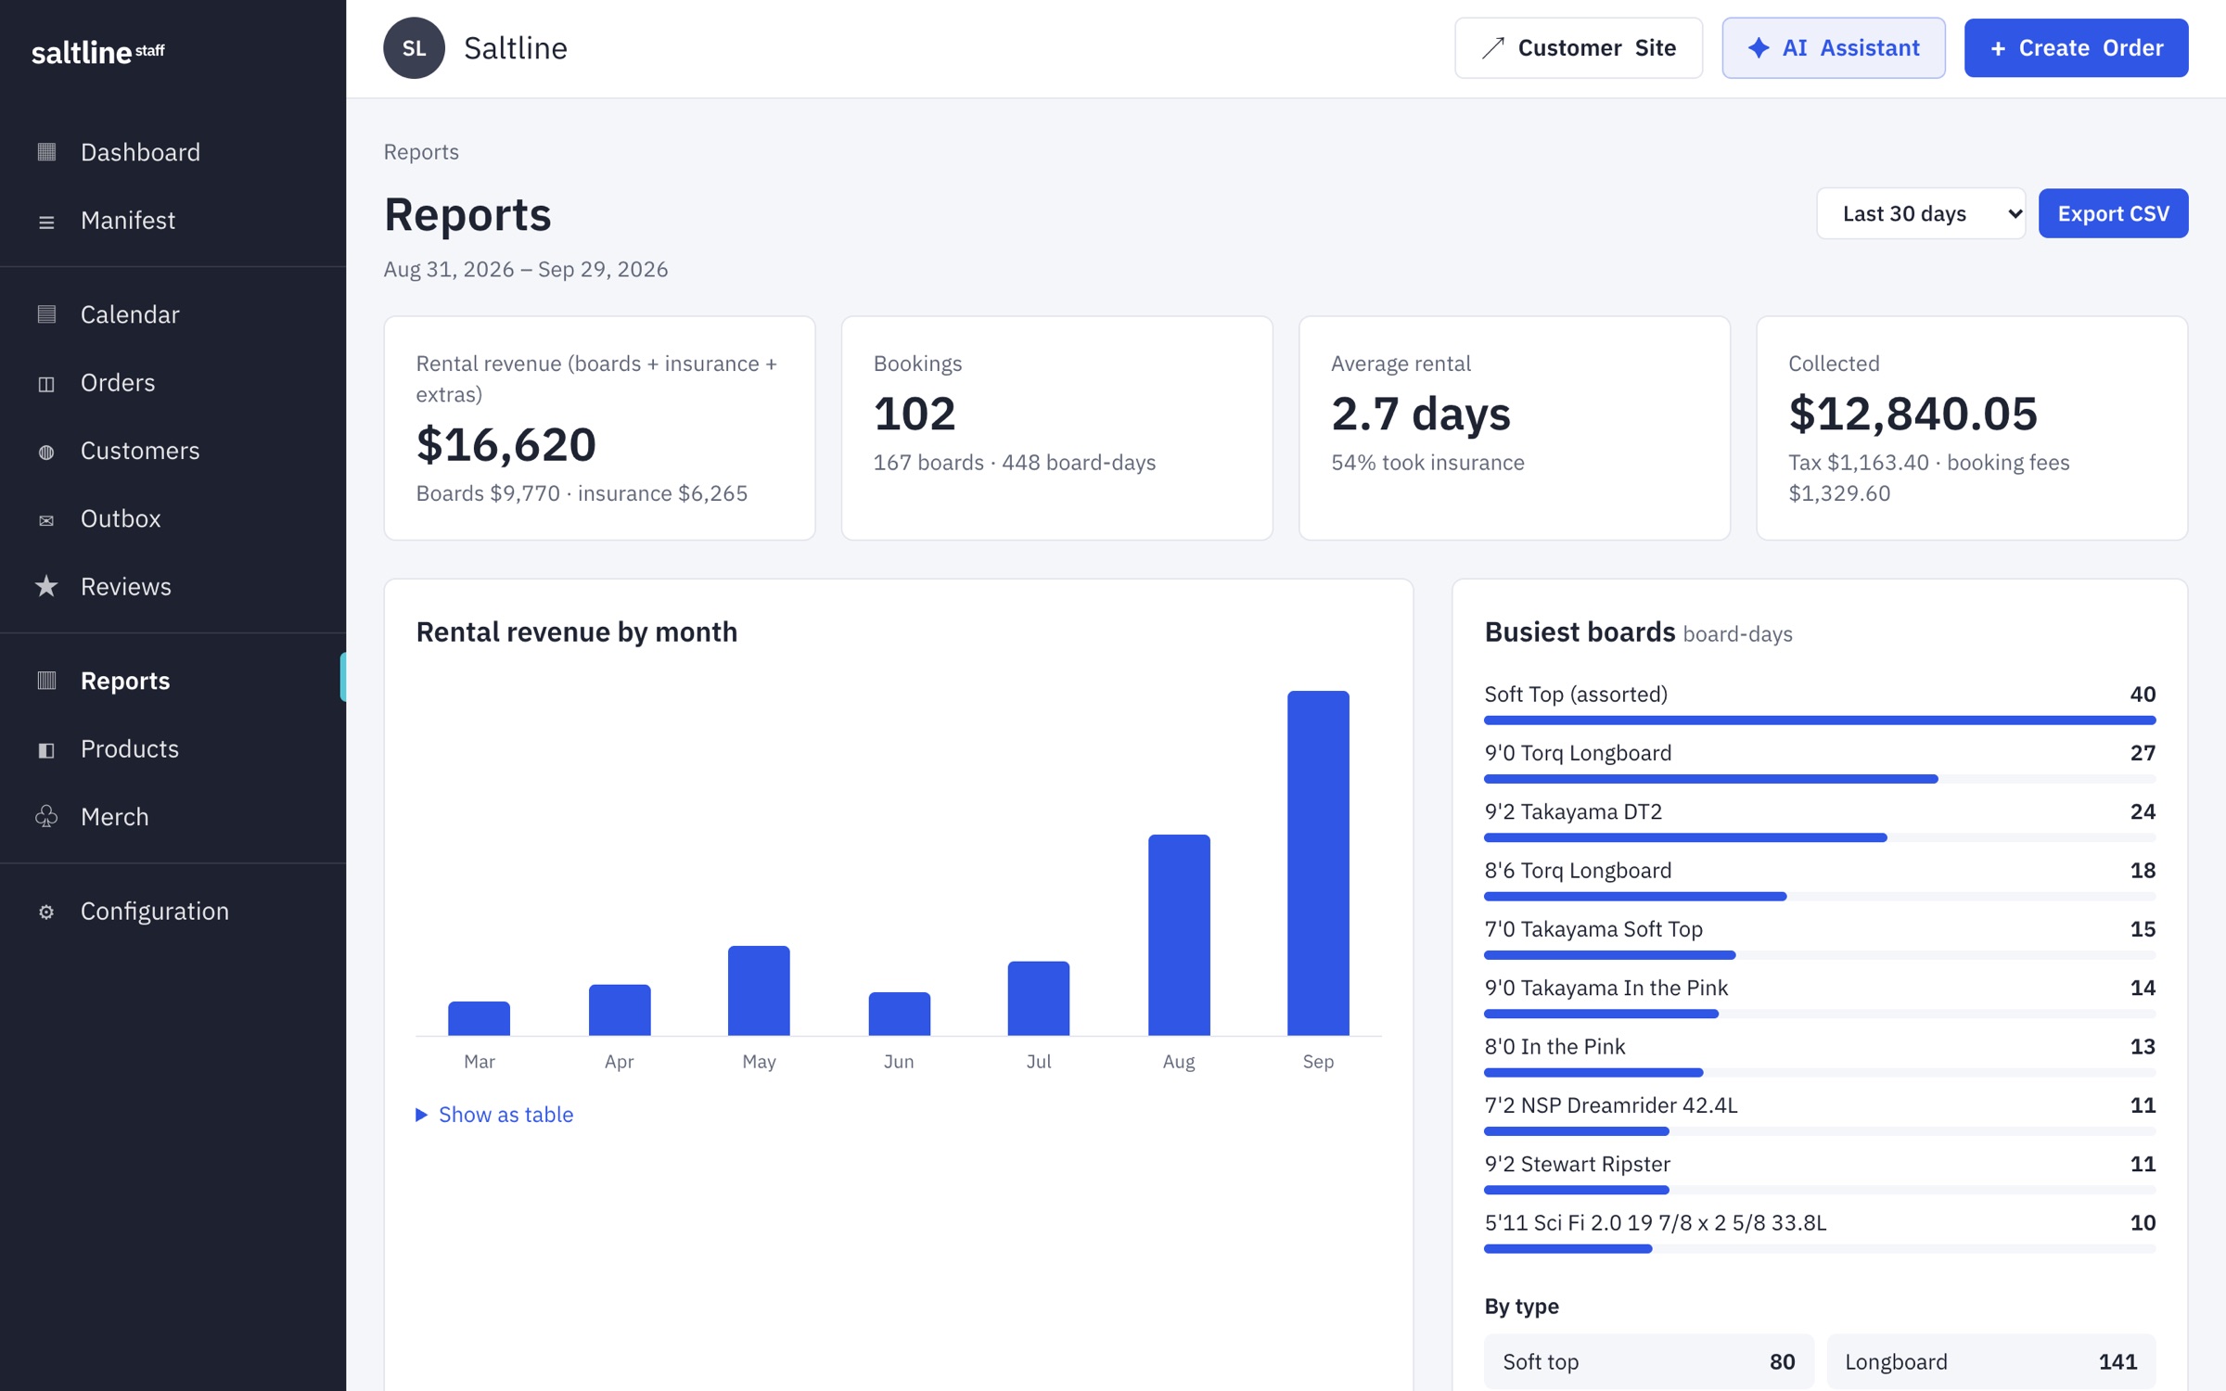
Task: Click the arrow icon on Customer Site
Action: tap(1492, 48)
